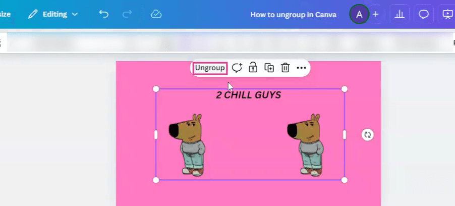This screenshot has width=455, height=206.
Task: Start presenting with the presentation screen icon
Action: pyautogui.click(x=447, y=14)
